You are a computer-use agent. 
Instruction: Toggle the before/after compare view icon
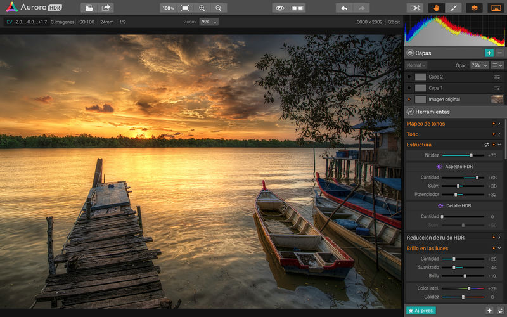[x=297, y=8]
